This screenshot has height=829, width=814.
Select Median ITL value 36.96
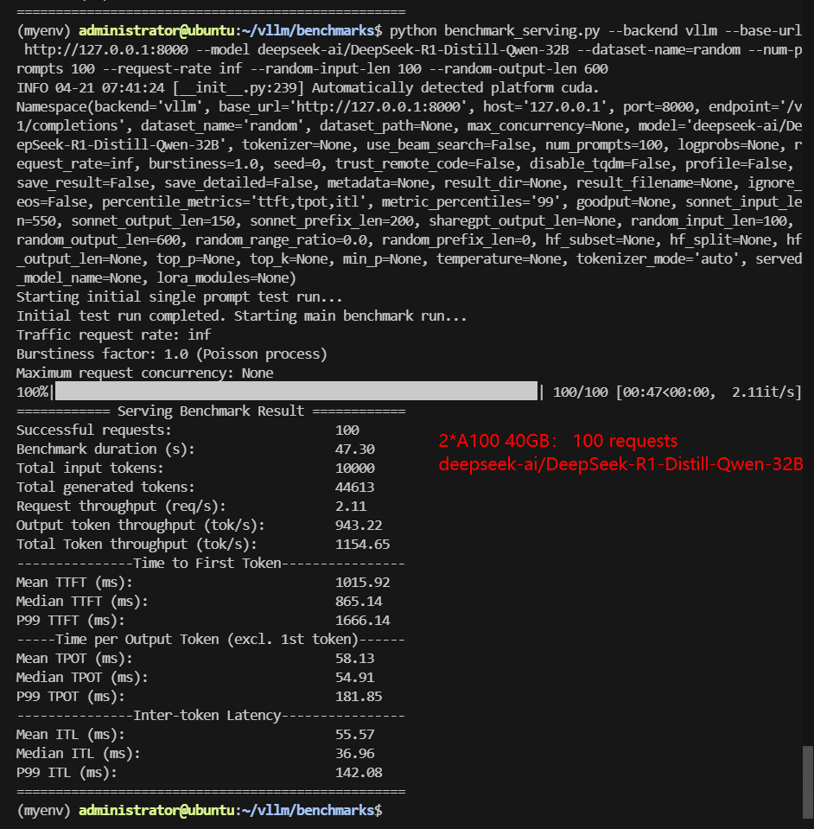354,754
